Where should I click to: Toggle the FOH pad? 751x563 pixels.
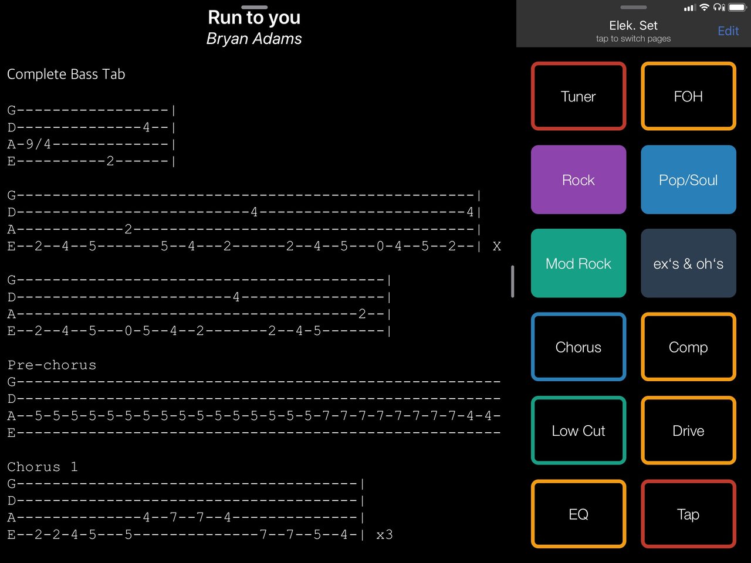coord(688,96)
